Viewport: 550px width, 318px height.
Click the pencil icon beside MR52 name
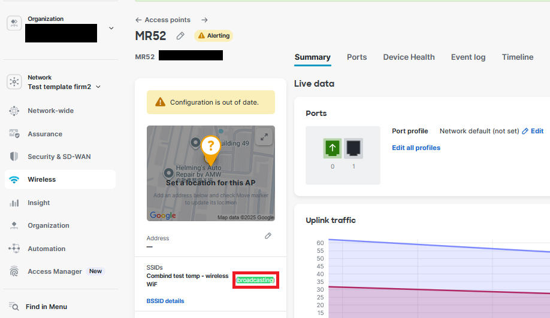click(x=180, y=36)
